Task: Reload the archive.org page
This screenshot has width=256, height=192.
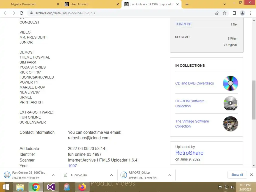Action: [x=21, y=13]
